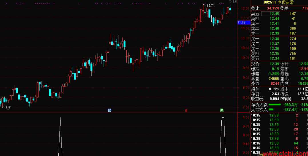The width and height of the screenshot is (308, 156).
Task: Click the 10:35 tick with volume 20
Action: coord(279,129)
